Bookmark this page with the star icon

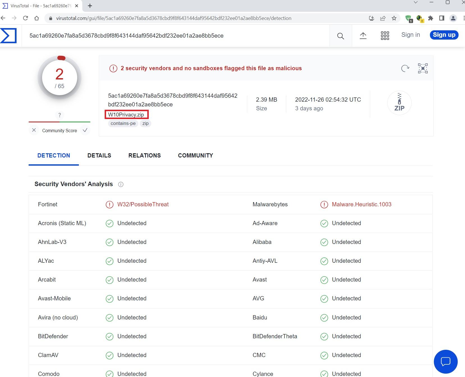pyautogui.click(x=394, y=18)
